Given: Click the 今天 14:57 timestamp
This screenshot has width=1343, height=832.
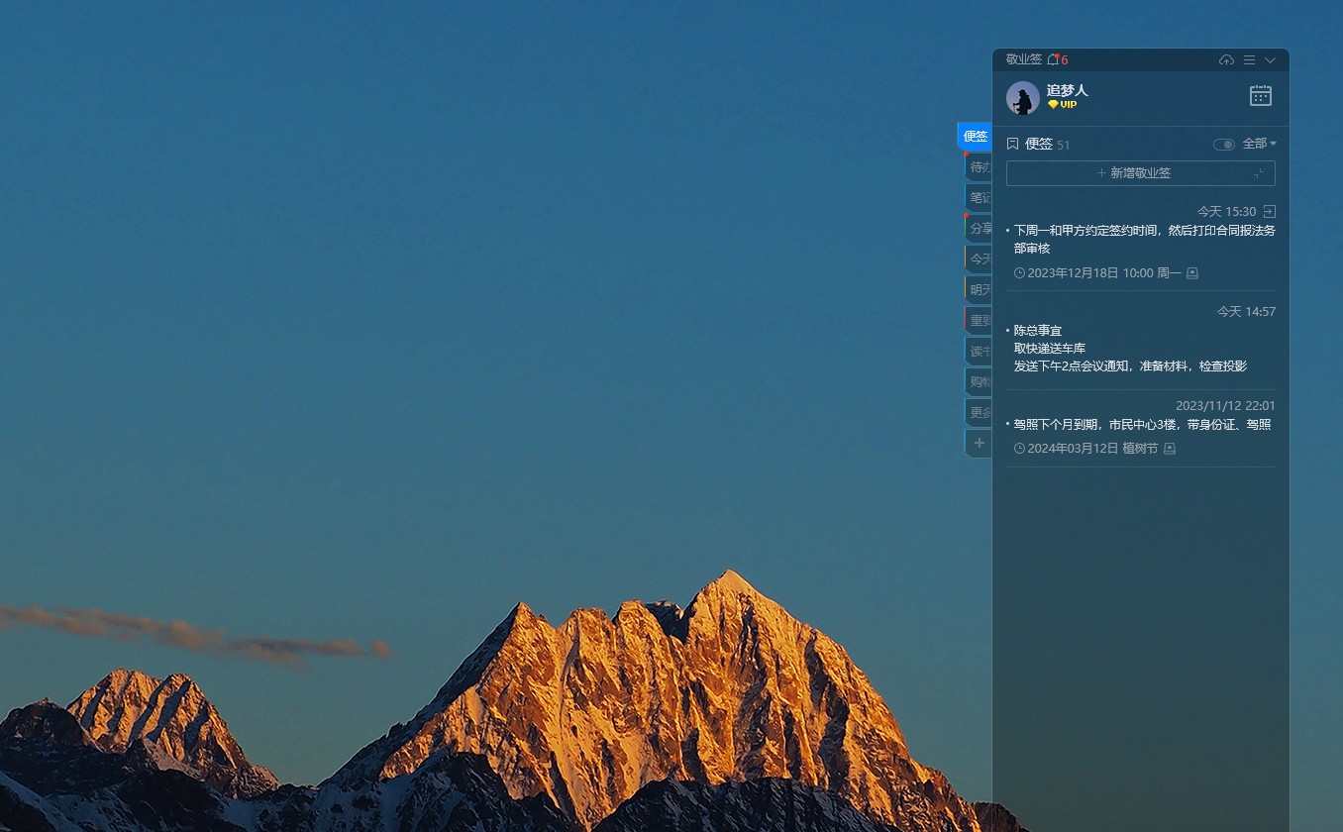Looking at the screenshot, I should click(x=1246, y=311).
